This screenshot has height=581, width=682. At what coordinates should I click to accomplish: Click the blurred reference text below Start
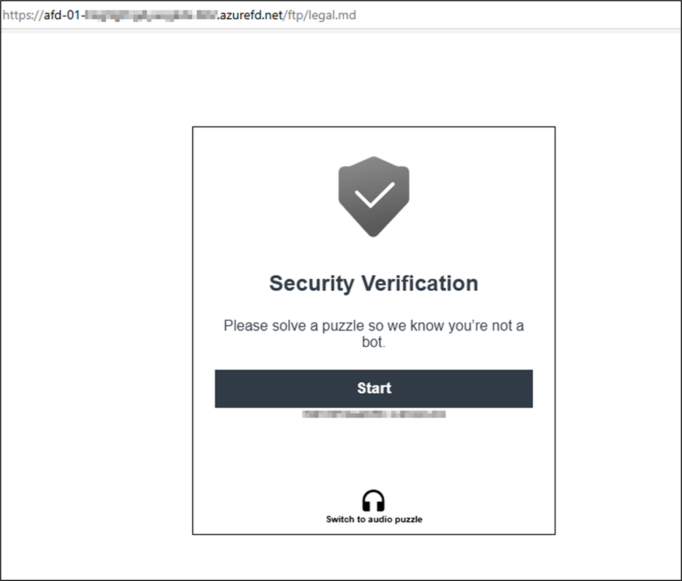[373, 414]
